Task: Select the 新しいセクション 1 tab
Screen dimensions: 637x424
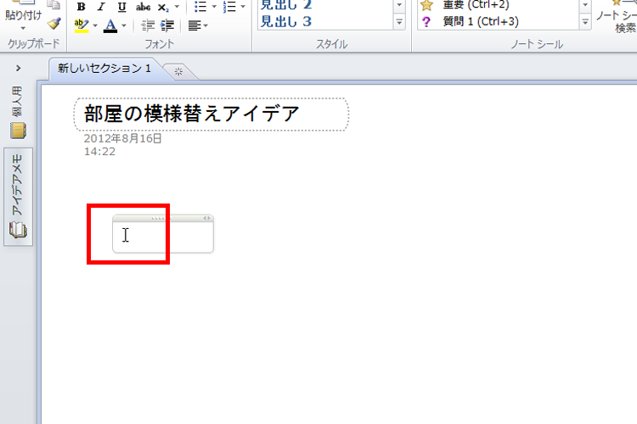Action: pos(104,68)
